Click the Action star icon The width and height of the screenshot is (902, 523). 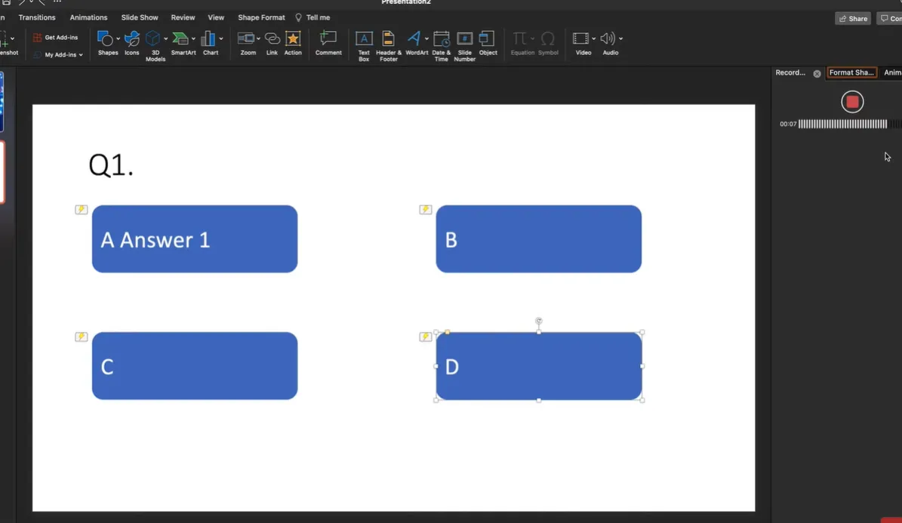(293, 38)
